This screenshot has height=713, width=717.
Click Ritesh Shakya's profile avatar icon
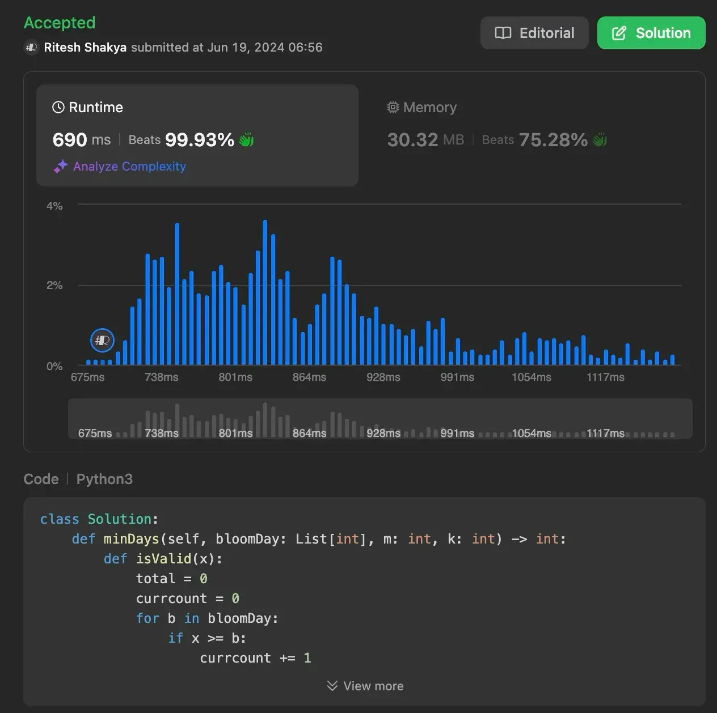(31, 48)
